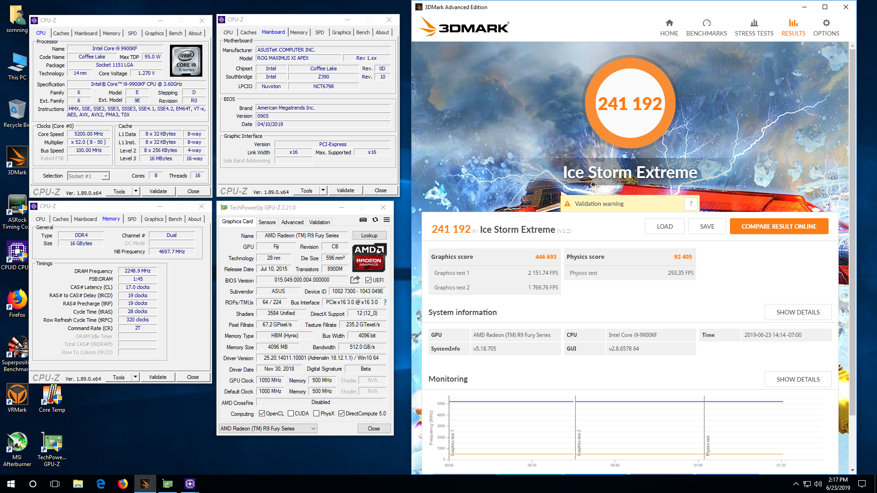This screenshot has width=877, height=493.
Task: Open Task View in the taskbar
Action: point(55,484)
